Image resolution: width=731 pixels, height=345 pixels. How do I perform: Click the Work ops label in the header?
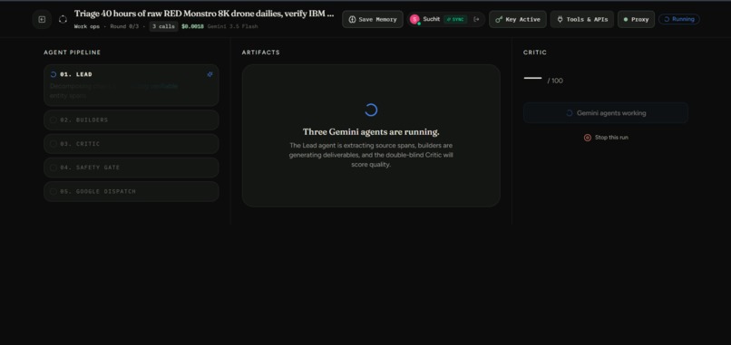[87, 26]
